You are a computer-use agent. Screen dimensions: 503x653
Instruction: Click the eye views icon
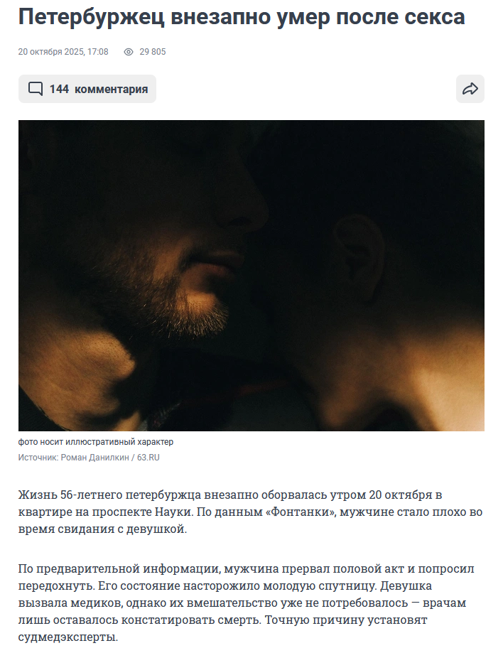coord(129,52)
